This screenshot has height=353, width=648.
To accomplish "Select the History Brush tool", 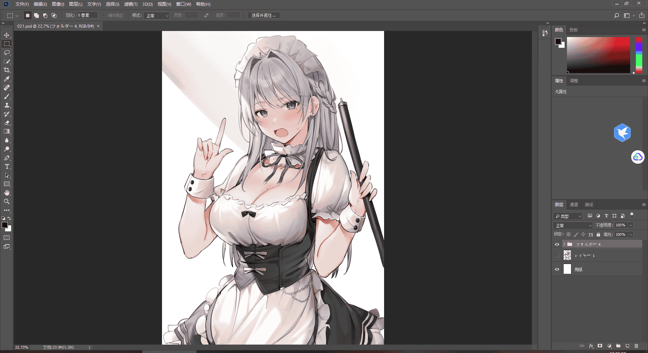I will tap(7, 114).
